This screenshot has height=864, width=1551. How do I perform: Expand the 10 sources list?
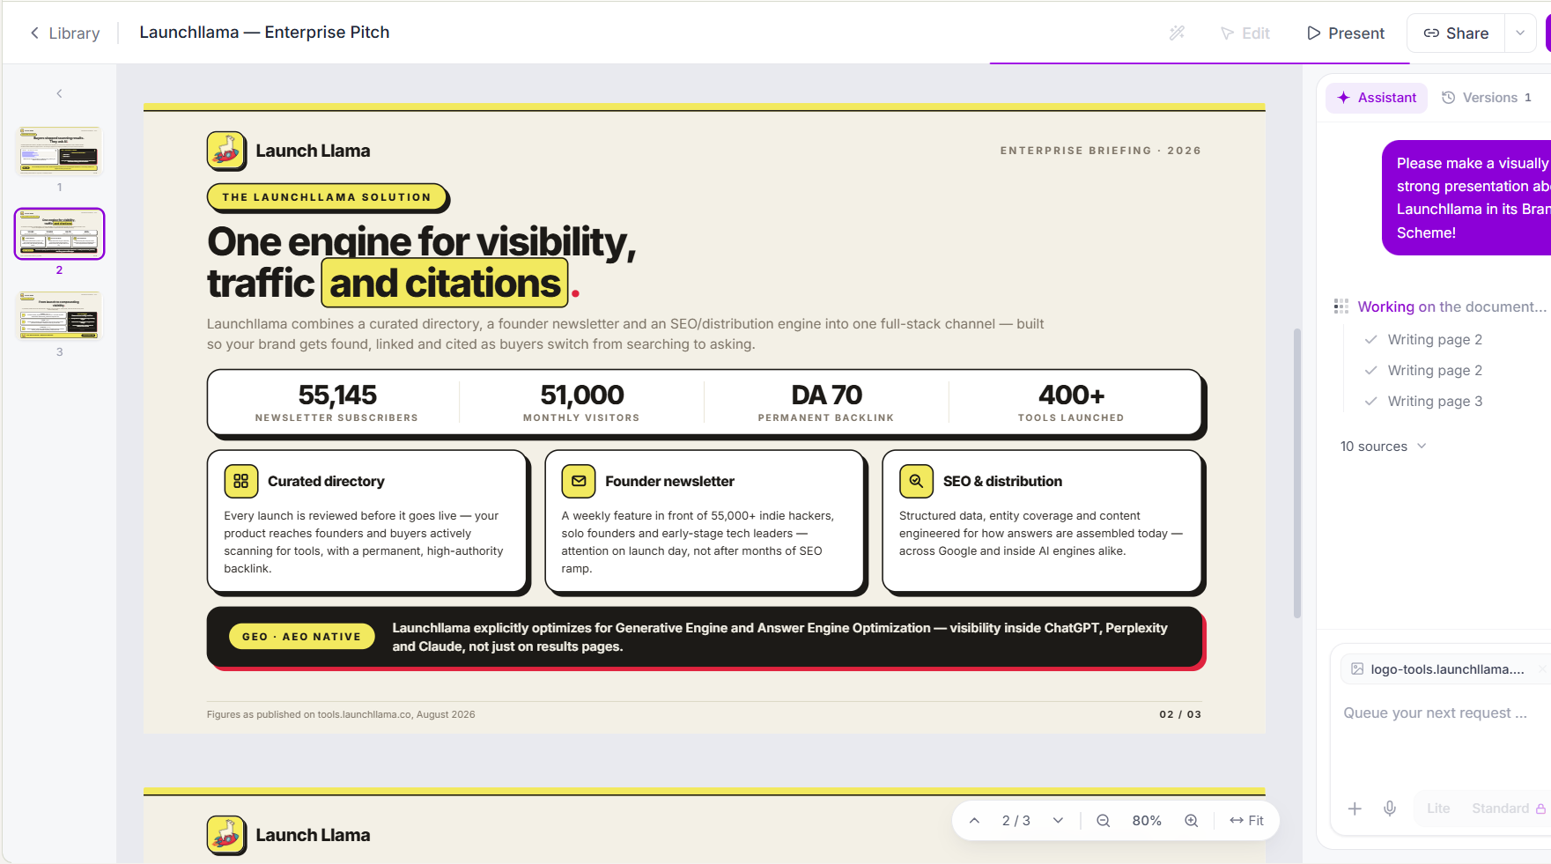tap(1383, 447)
